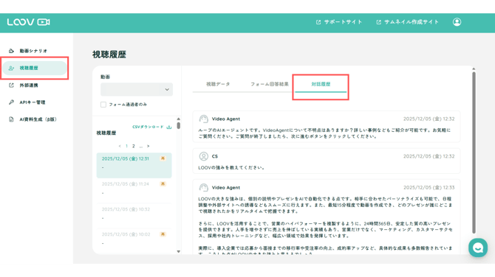Image resolution: width=495 pixels, height=277 pixels.
Task: Select history entry 2025/12/05 10:02
Action: point(134,241)
